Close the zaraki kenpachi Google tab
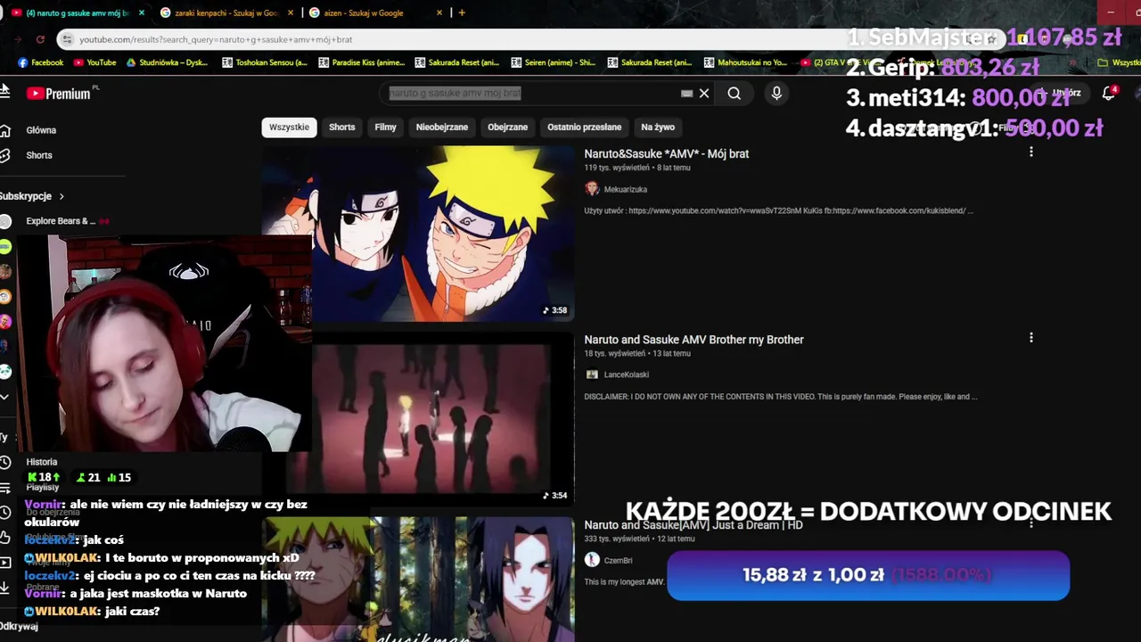The width and height of the screenshot is (1141, 642). click(291, 12)
